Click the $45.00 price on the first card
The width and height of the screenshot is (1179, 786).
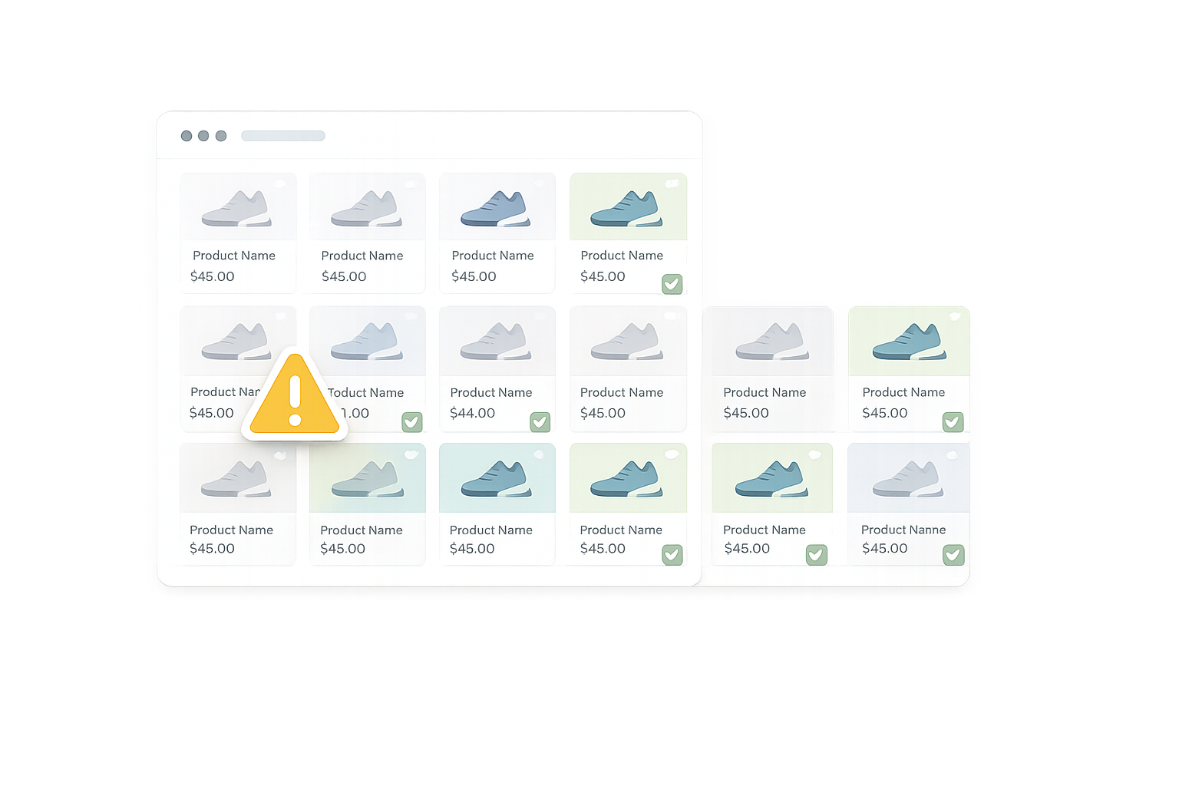[212, 276]
